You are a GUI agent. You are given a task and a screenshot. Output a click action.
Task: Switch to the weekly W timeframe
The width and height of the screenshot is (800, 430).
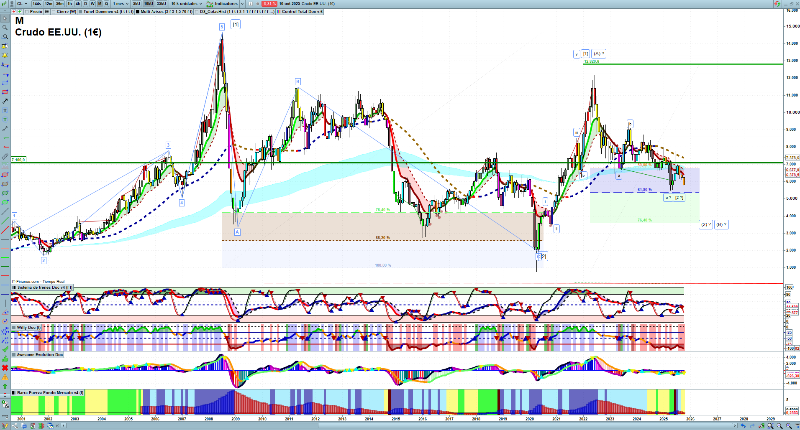pyautogui.click(x=92, y=4)
